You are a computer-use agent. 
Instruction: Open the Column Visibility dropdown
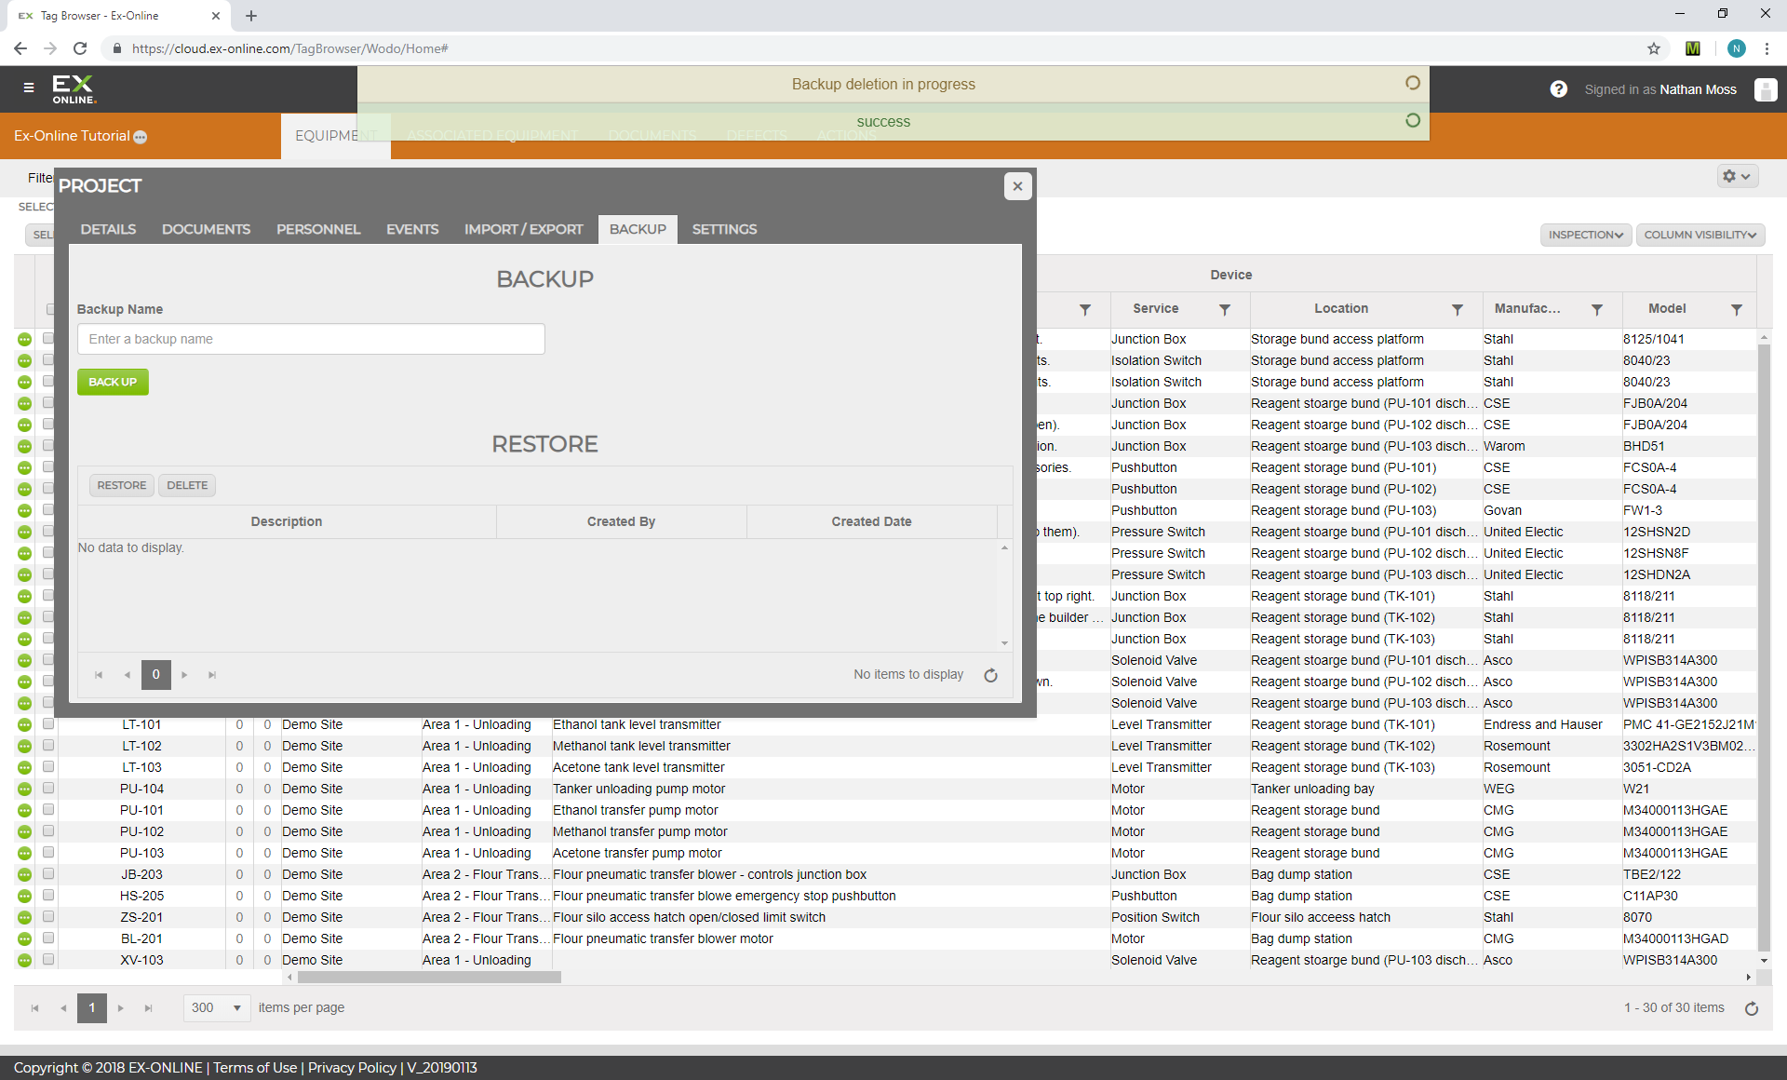pos(1700,236)
